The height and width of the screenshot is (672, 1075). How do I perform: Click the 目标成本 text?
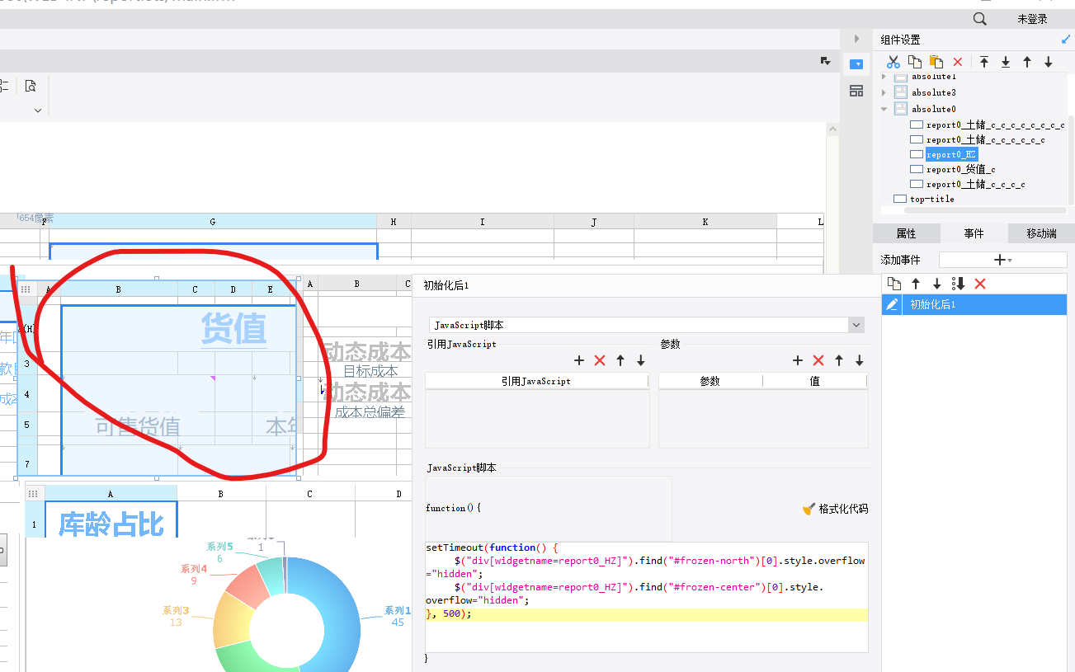pyautogui.click(x=371, y=371)
